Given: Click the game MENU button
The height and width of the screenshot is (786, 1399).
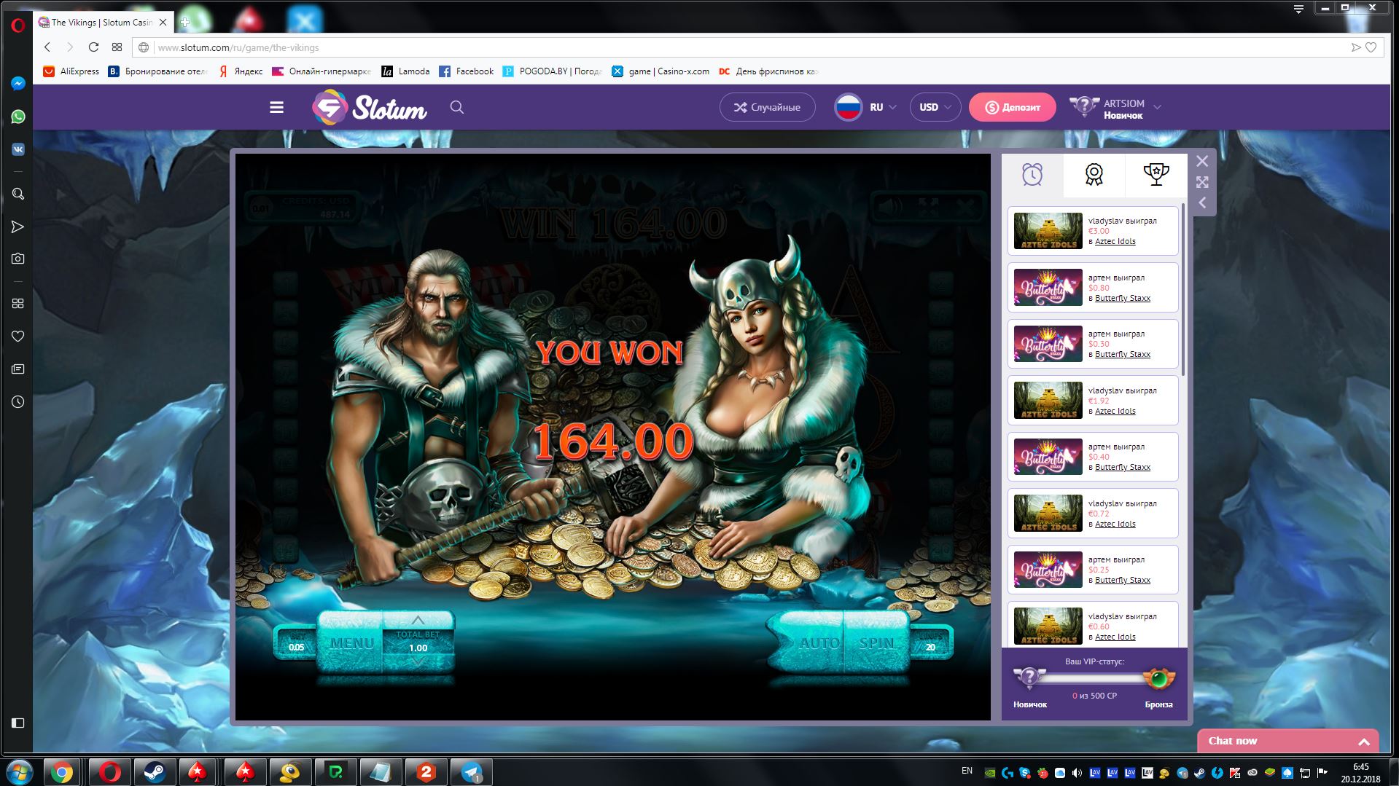Looking at the screenshot, I should 351,643.
